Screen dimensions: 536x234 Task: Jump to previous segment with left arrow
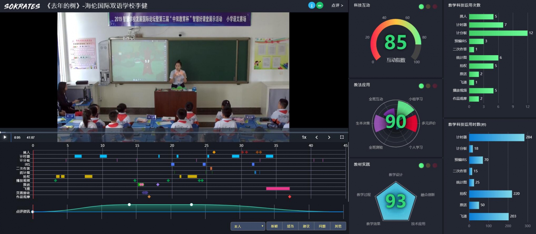tap(317, 137)
